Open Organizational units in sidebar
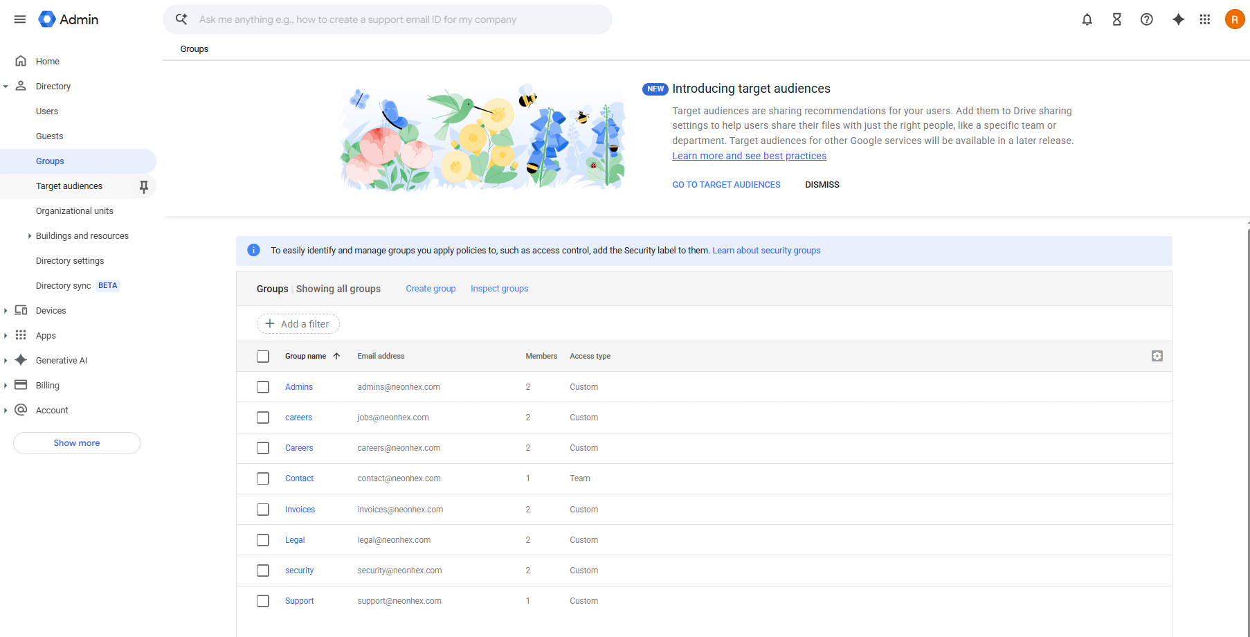Screen dimensions: 1250x637 click(75, 211)
